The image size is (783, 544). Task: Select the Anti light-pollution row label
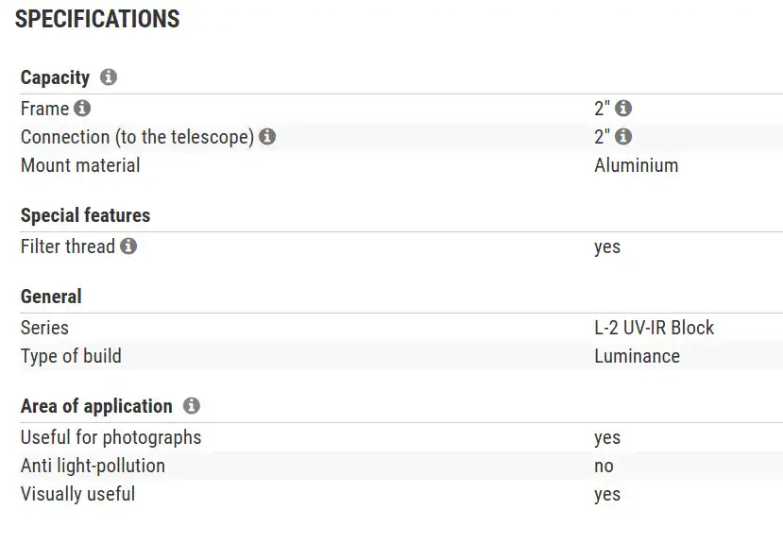93,466
